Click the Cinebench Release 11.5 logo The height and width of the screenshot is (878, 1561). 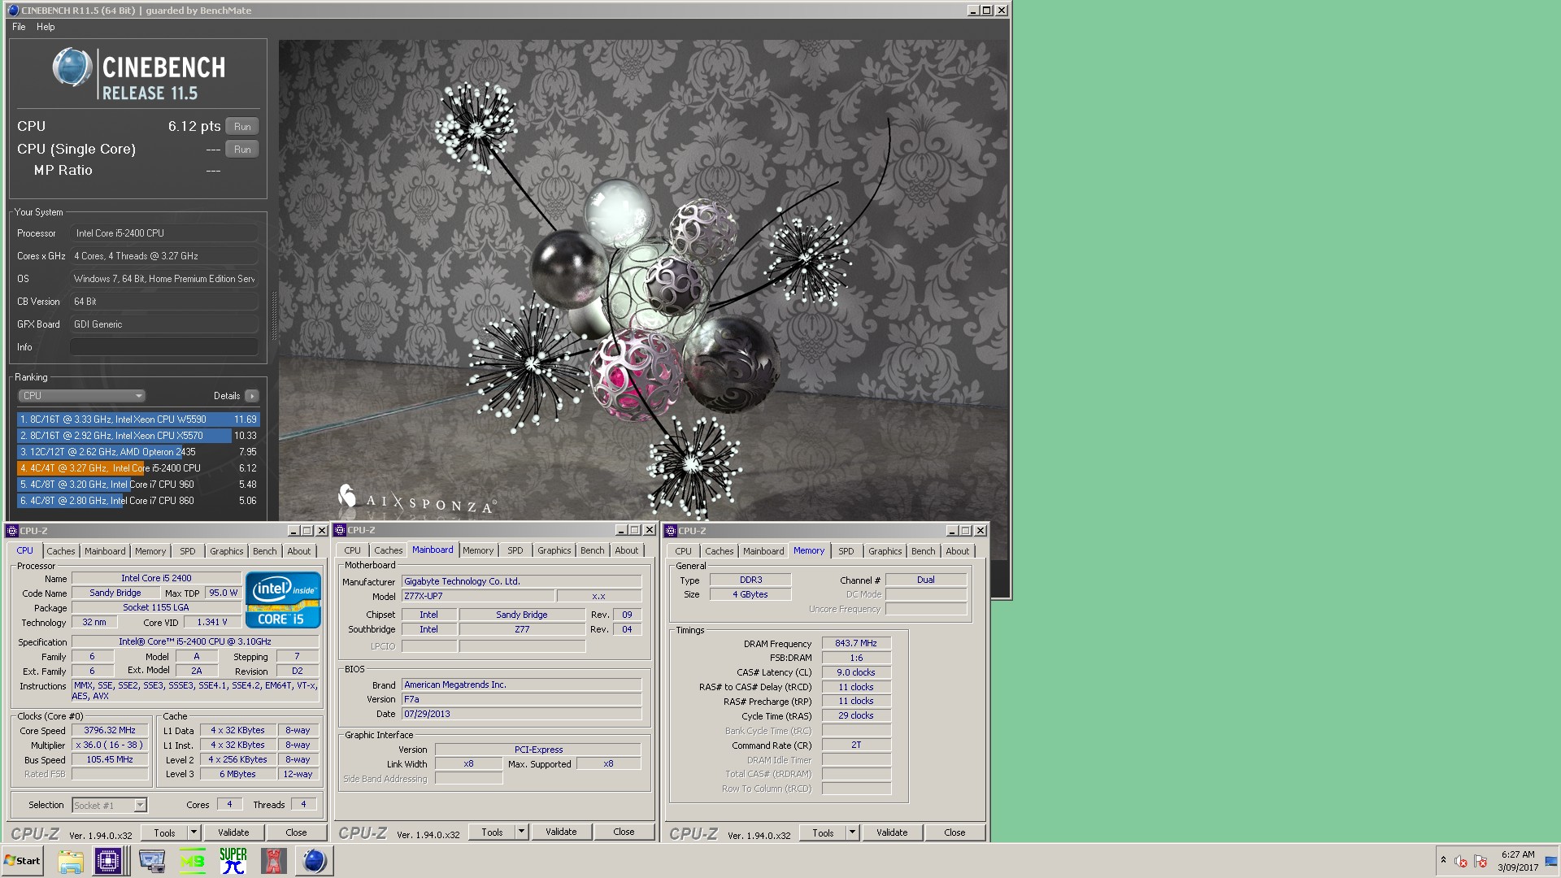coord(138,73)
